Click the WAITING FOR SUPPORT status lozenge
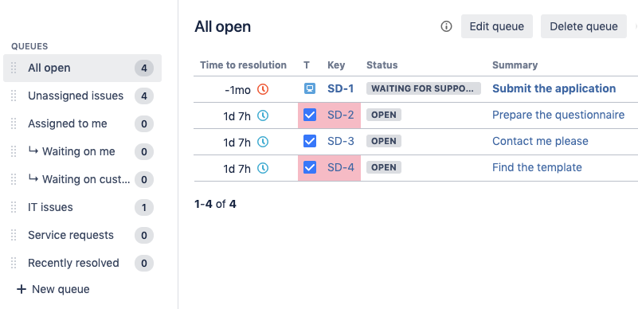This screenshot has width=638, height=309. [x=424, y=88]
